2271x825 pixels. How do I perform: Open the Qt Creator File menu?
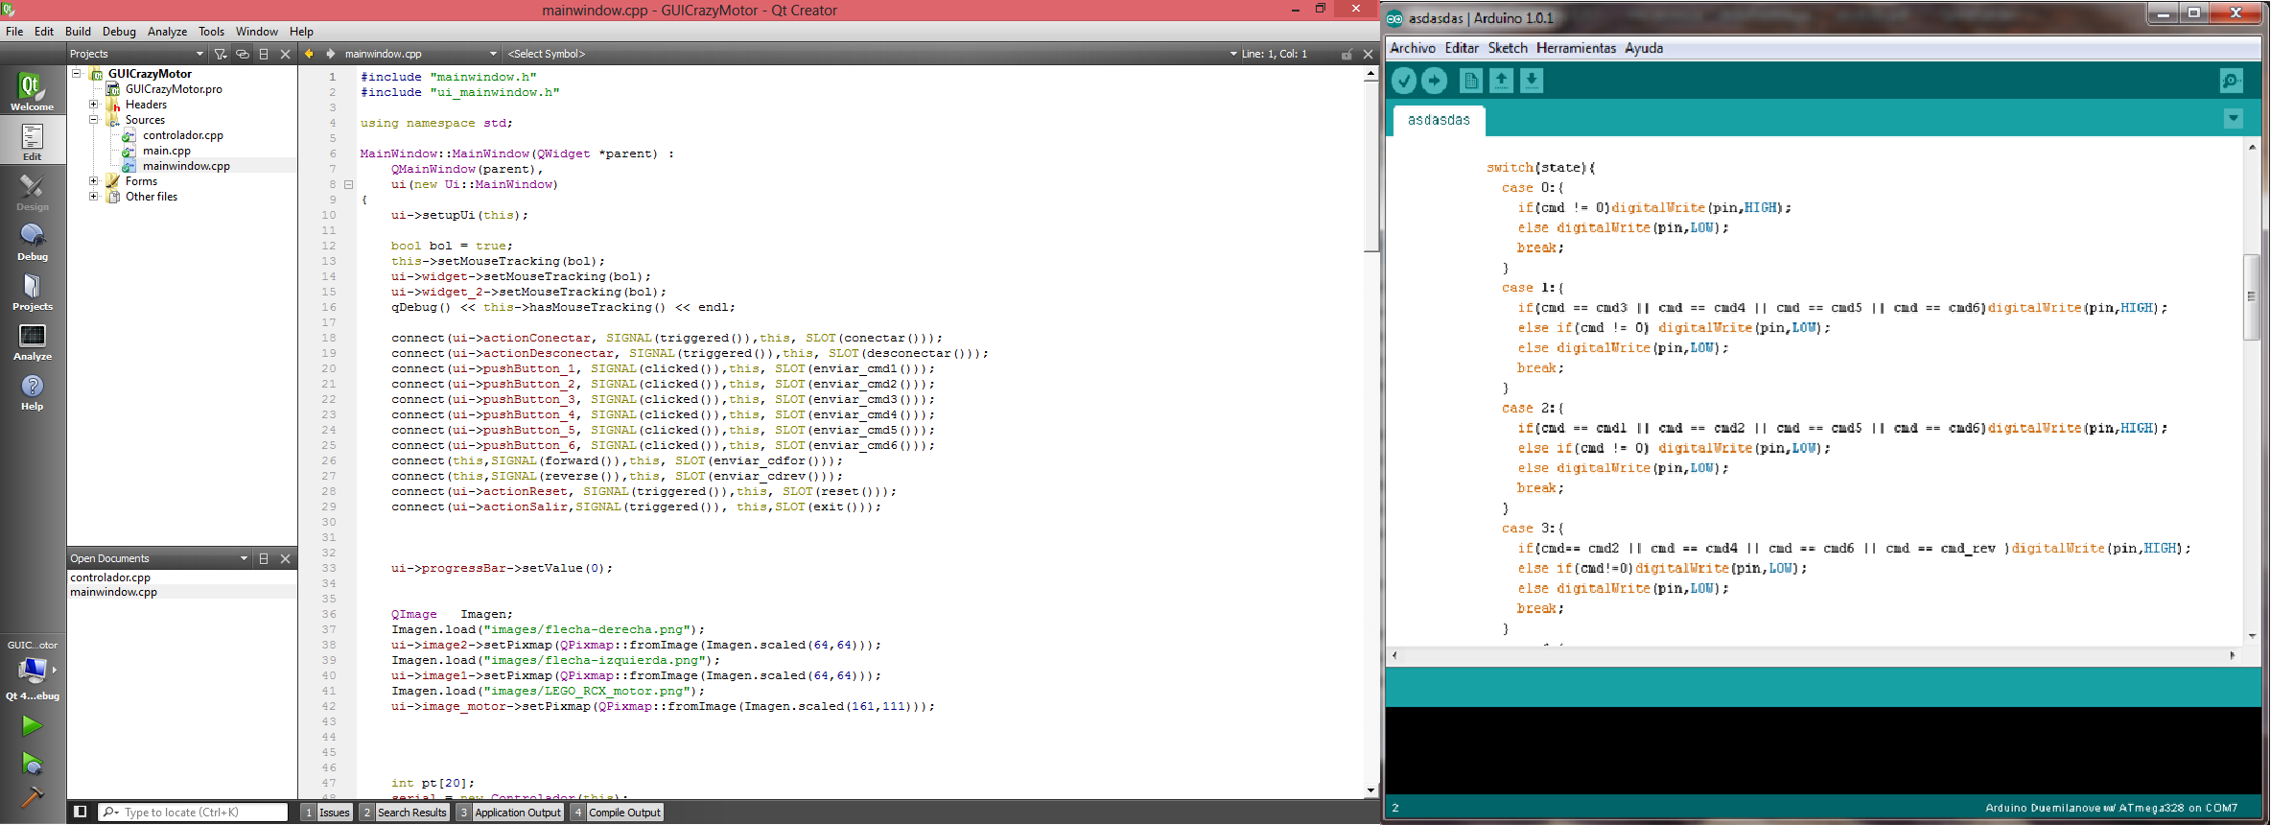coord(14,31)
